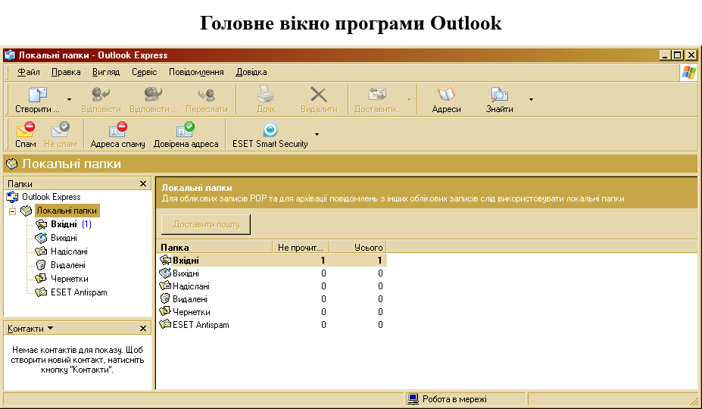Click the Локальні папки header bar icon
702x409 pixels.
(x=11, y=164)
